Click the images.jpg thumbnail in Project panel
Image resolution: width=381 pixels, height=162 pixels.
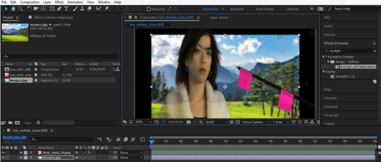(x=15, y=33)
